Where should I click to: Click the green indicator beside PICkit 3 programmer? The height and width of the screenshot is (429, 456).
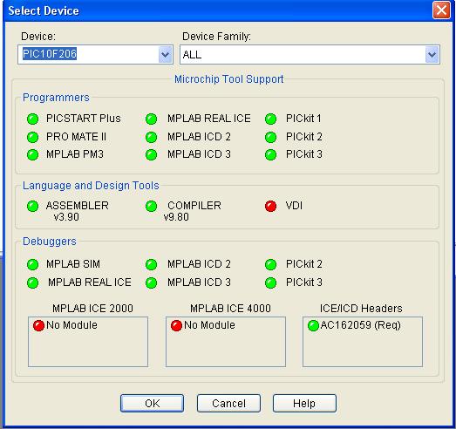[x=271, y=154]
